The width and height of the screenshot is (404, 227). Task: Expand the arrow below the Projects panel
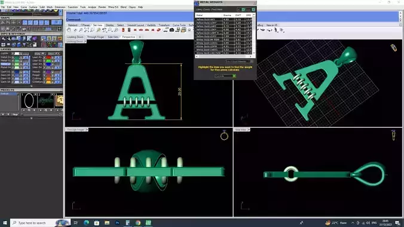pos(32,118)
